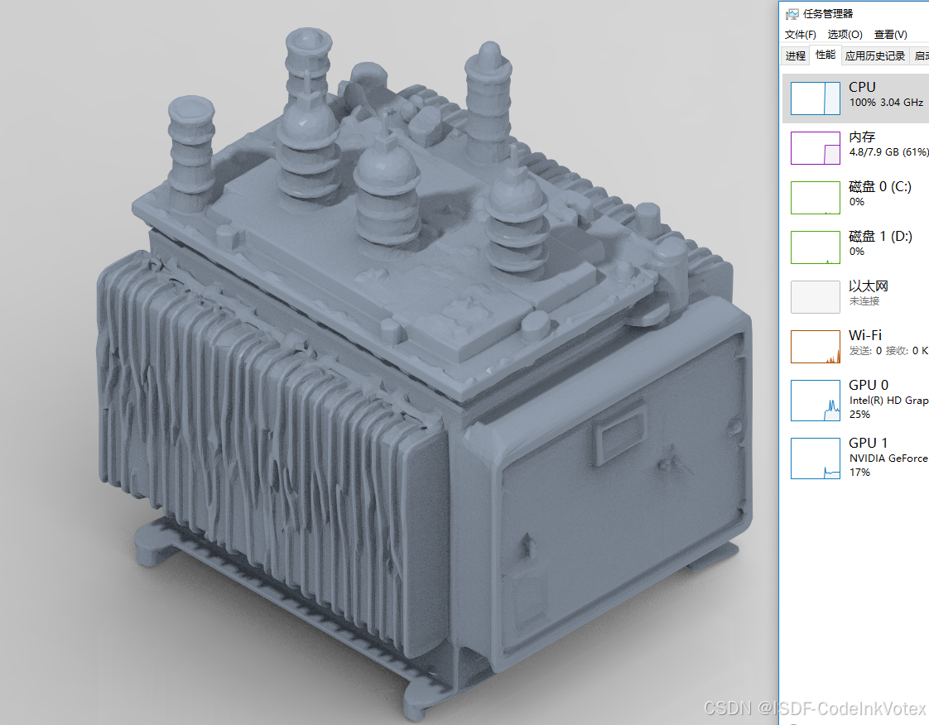Select the 磁盘 1 (D:) graph thumbnail

816,247
